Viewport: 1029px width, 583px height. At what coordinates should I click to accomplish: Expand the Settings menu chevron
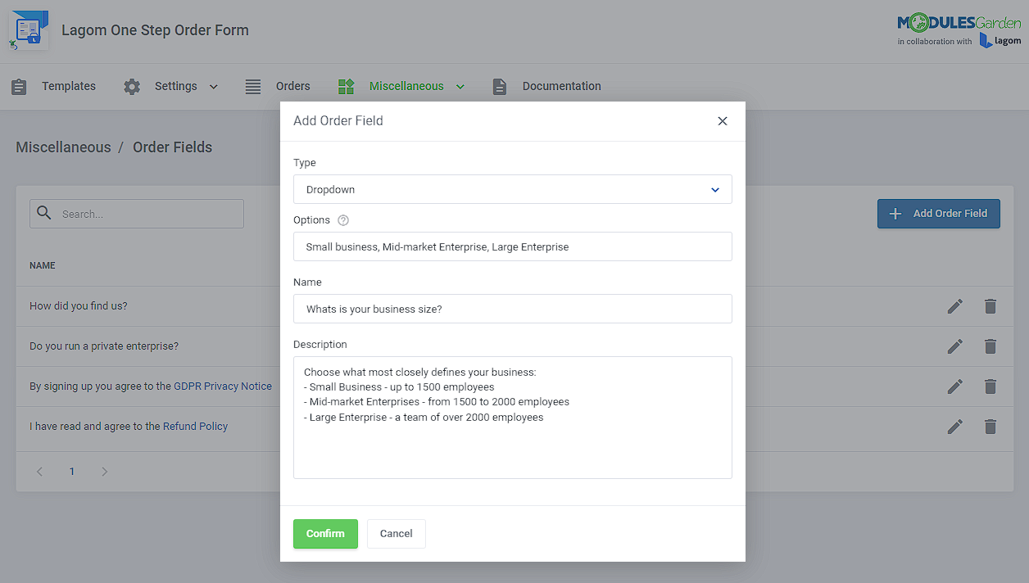213,86
